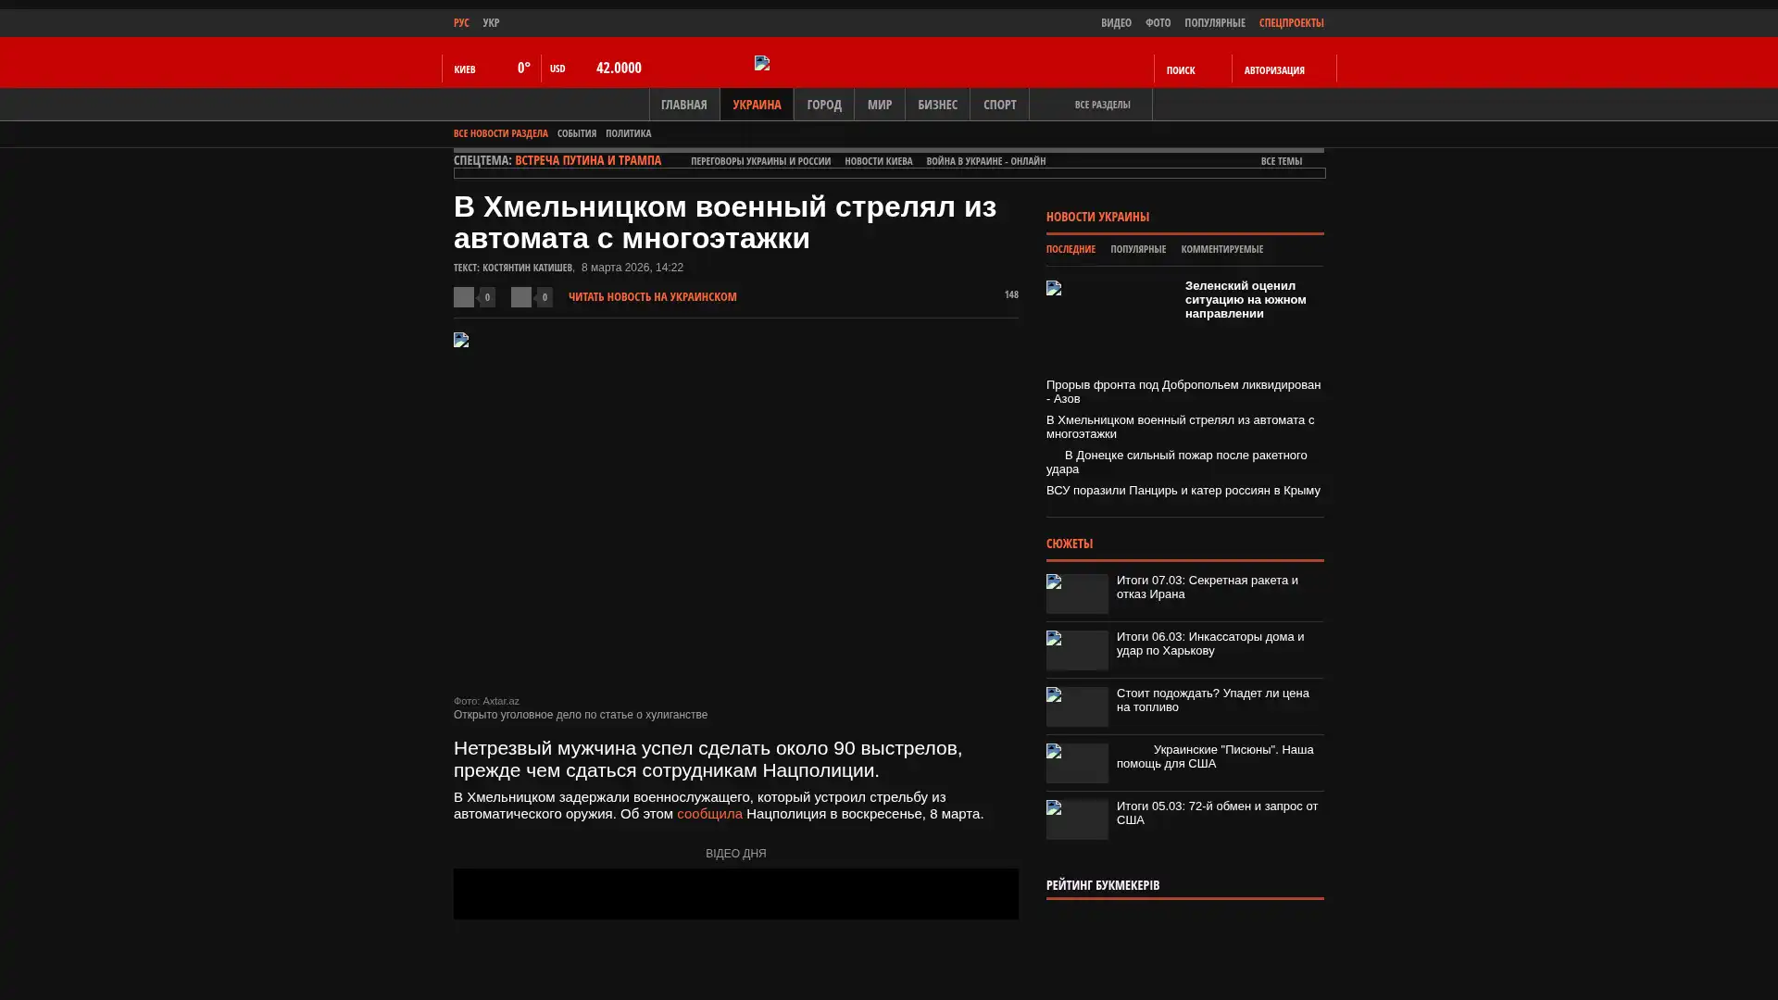This screenshot has height=1000, width=1778.
Task: Open the fuel price story thumbnail
Action: coord(1077,706)
